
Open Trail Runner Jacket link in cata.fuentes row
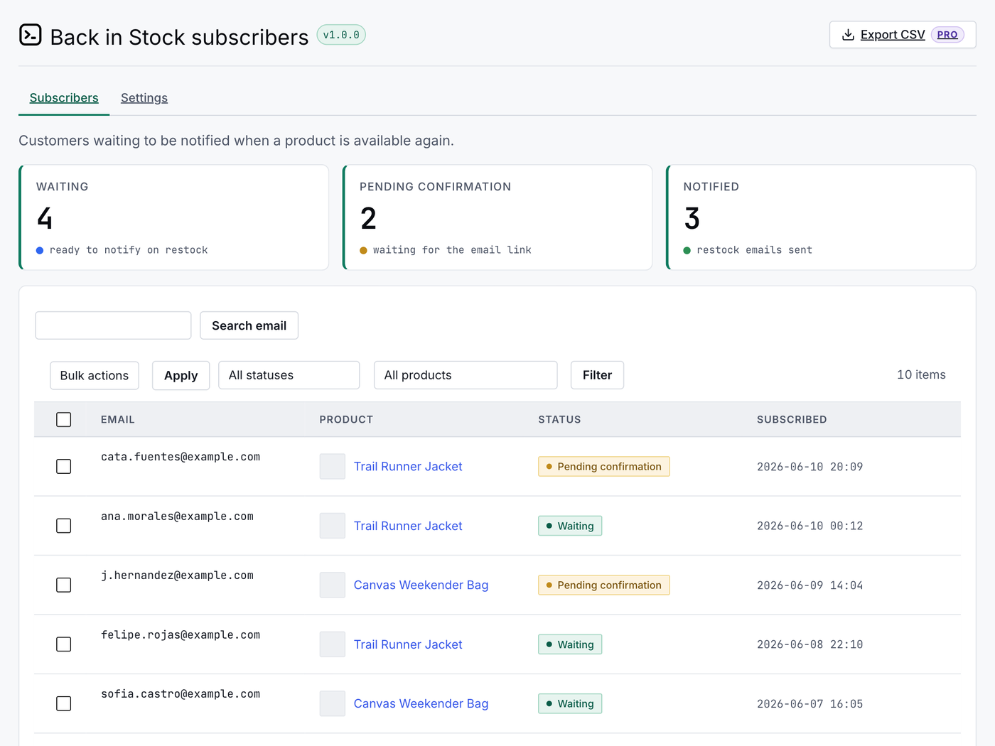point(408,467)
